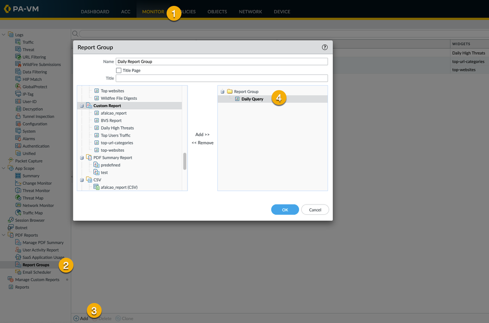Image resolution: width=489 pixels, height=323 pixels.
Task: Collapse the Custom Report tree node
Action: point(82,106)
